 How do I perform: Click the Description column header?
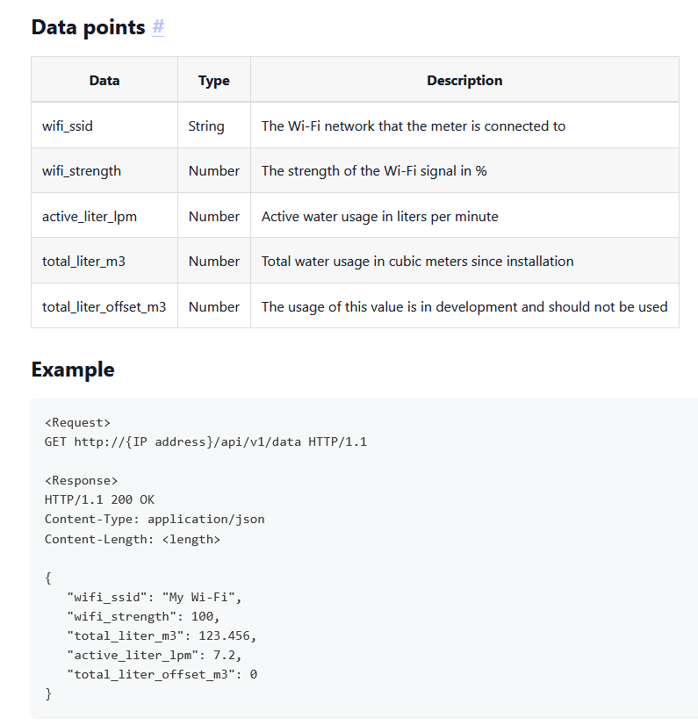(x=464, y=81)
